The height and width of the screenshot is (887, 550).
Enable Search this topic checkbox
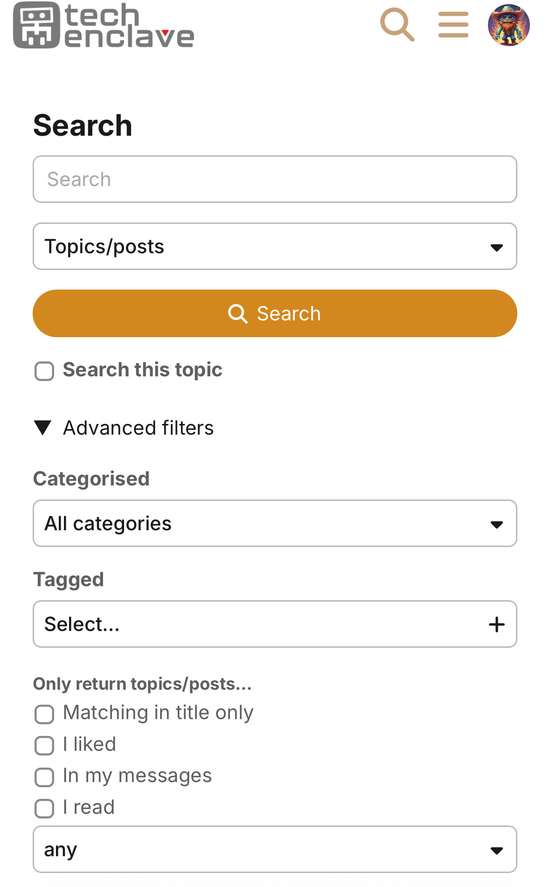click(x=44, y=371)
